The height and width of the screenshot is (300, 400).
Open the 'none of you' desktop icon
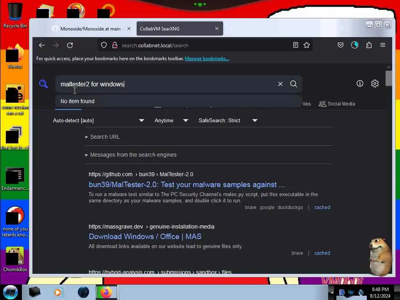click(15, 221)
